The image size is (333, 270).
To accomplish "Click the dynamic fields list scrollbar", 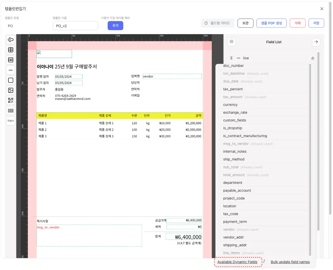I will pyautogui.click(x=310, y=160).
